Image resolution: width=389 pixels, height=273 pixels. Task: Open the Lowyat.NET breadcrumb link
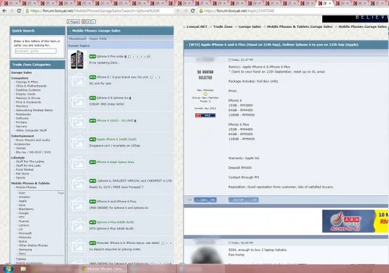coord(196,27)
